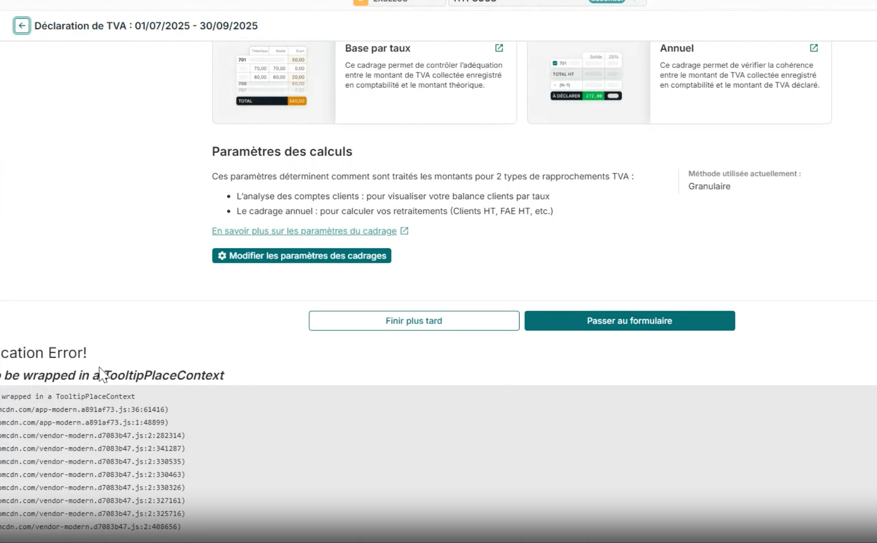Click Finir plus tard button
Image resolution: width=877 pixels, height=543 pixels.
click(x=413, y=321)
